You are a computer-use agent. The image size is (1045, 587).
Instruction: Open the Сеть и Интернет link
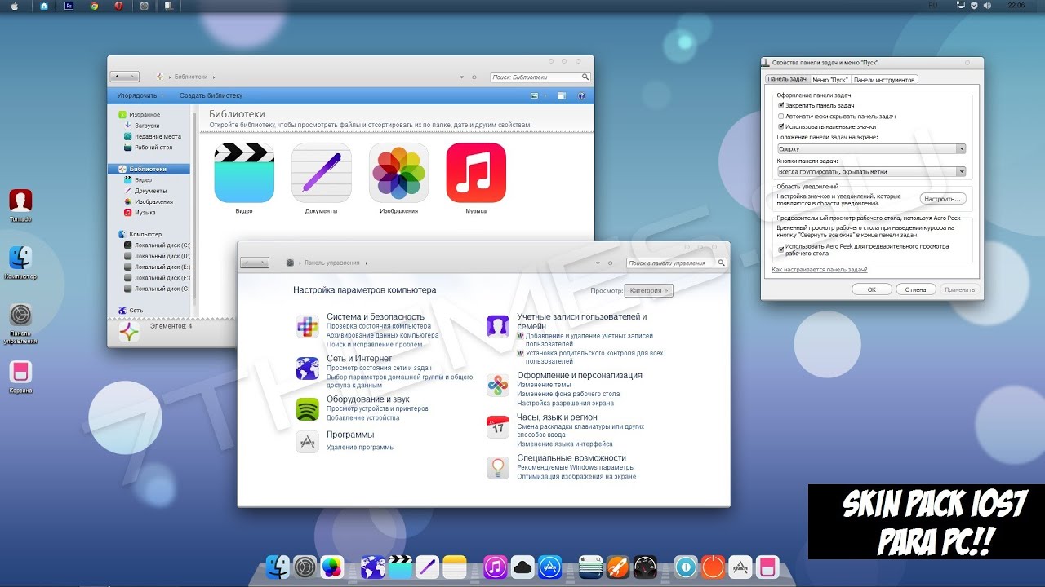(359, 358)
